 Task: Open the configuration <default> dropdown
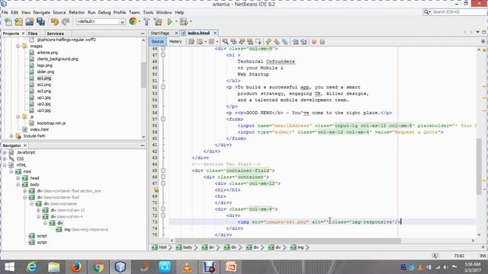(101, 22)
